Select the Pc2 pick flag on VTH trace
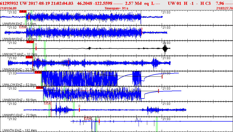 click(88, 118)
